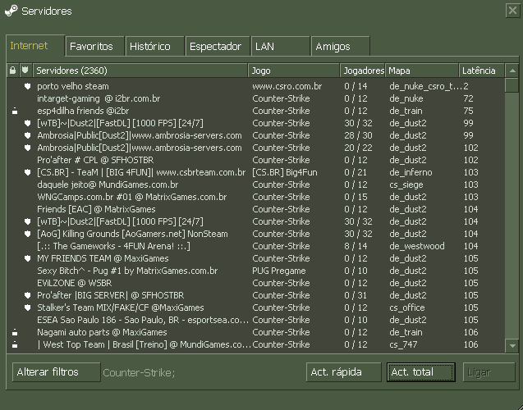Viewport: 523px width, 410px height.
Task: Click shield icon of [CS.BR] - TeaM server
Action: coord(27,172)
